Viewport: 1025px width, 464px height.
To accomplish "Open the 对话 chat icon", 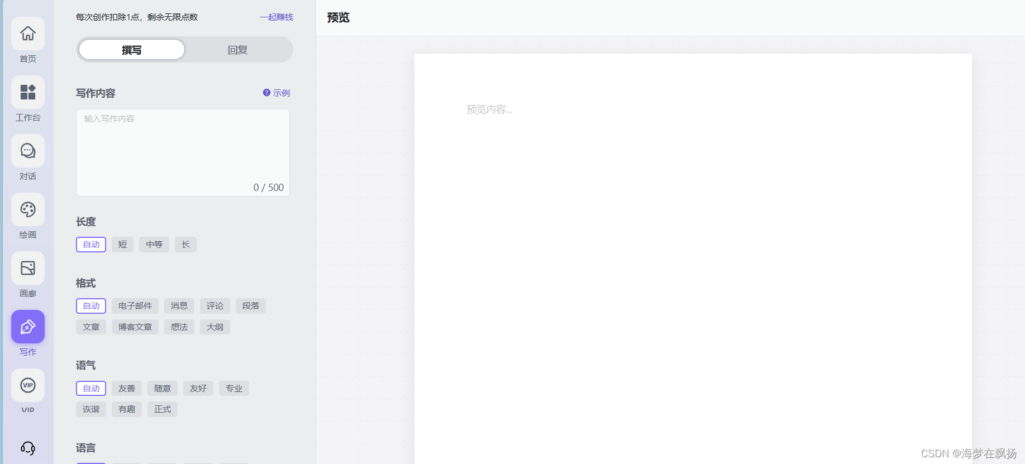I will click(x=28, y=151).
